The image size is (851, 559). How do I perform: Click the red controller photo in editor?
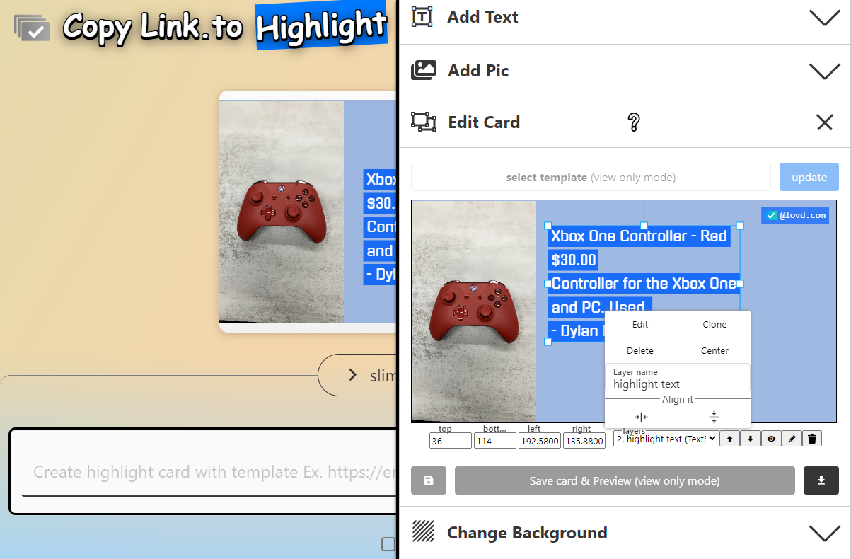tap(474, 311)
